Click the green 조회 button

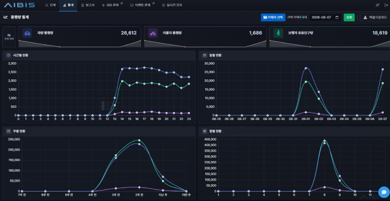[x=349, y=17]
